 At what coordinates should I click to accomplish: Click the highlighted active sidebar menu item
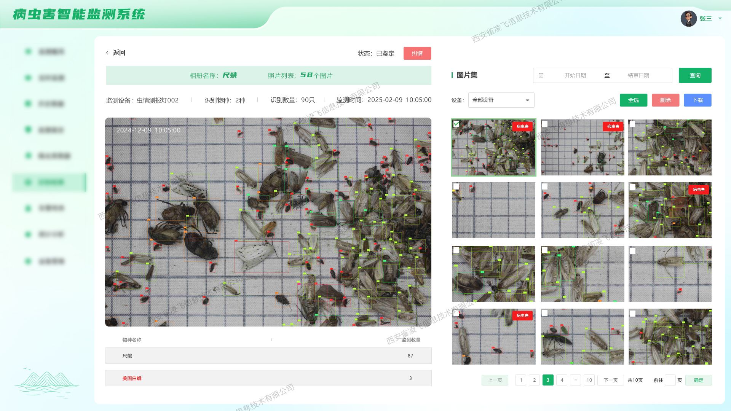click(49, 182)
